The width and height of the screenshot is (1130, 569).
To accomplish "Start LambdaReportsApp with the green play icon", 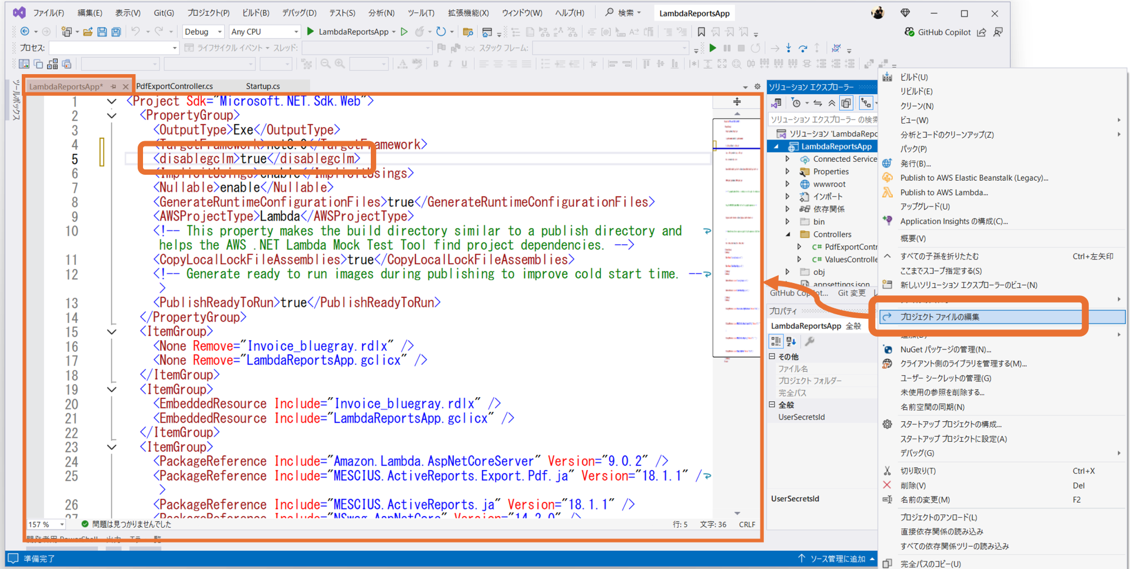I will 311,32.
